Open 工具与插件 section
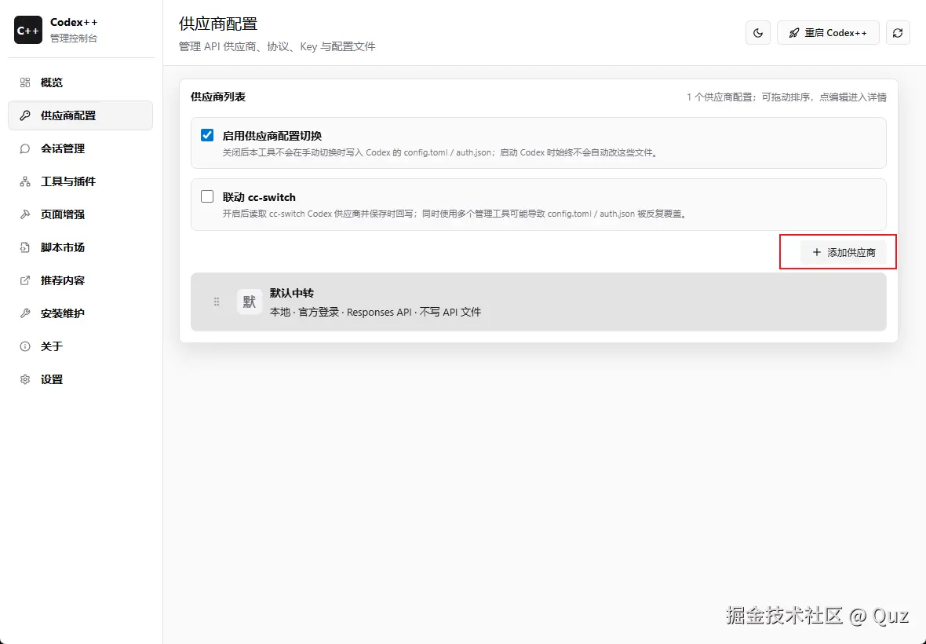Viewport: 926px width, 644px height. point(80,182)
